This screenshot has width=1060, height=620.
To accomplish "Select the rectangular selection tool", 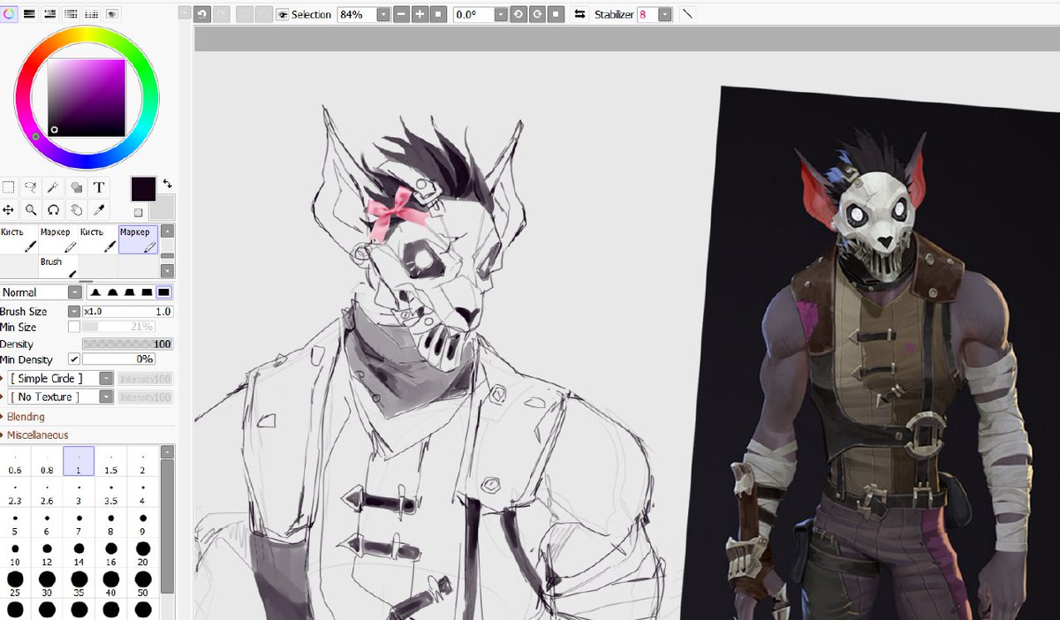I will [x=8, y=187].
